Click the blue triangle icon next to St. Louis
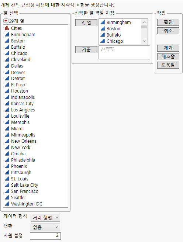183x242 pixels. (7, 179)
